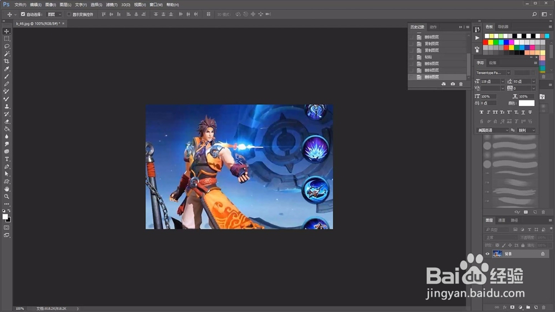Open the tracking value 0 dropdown

(533, 88)
